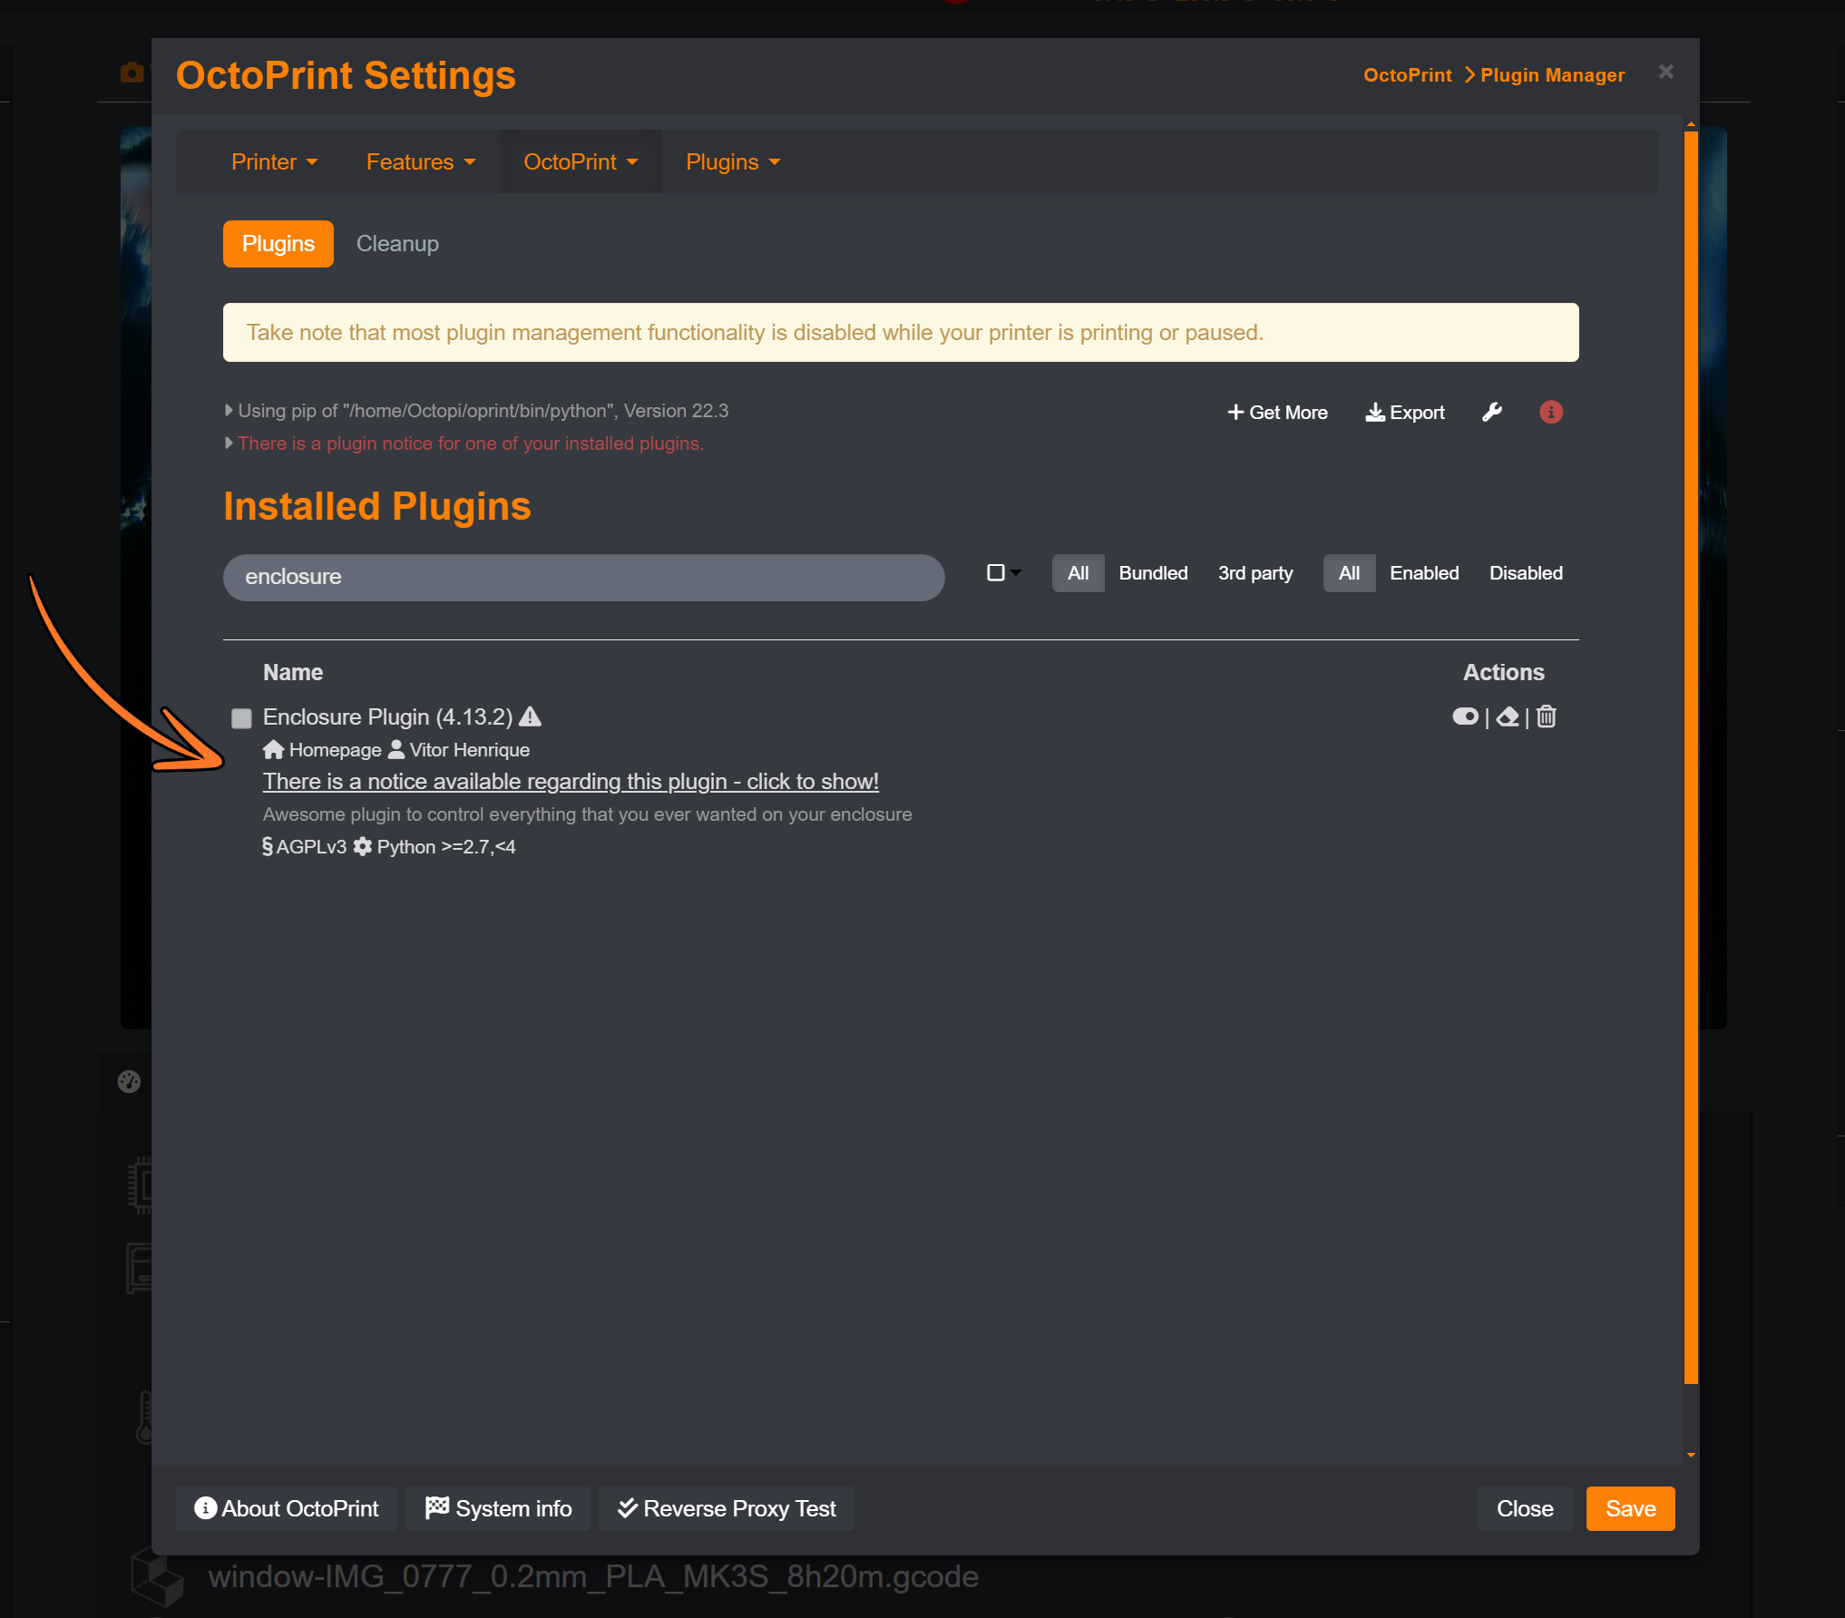The width and height of the screenshot is (1845, 1618).
Task: Clean up Enclosure Plugin data eraser icon
Action: [1508, 716]
